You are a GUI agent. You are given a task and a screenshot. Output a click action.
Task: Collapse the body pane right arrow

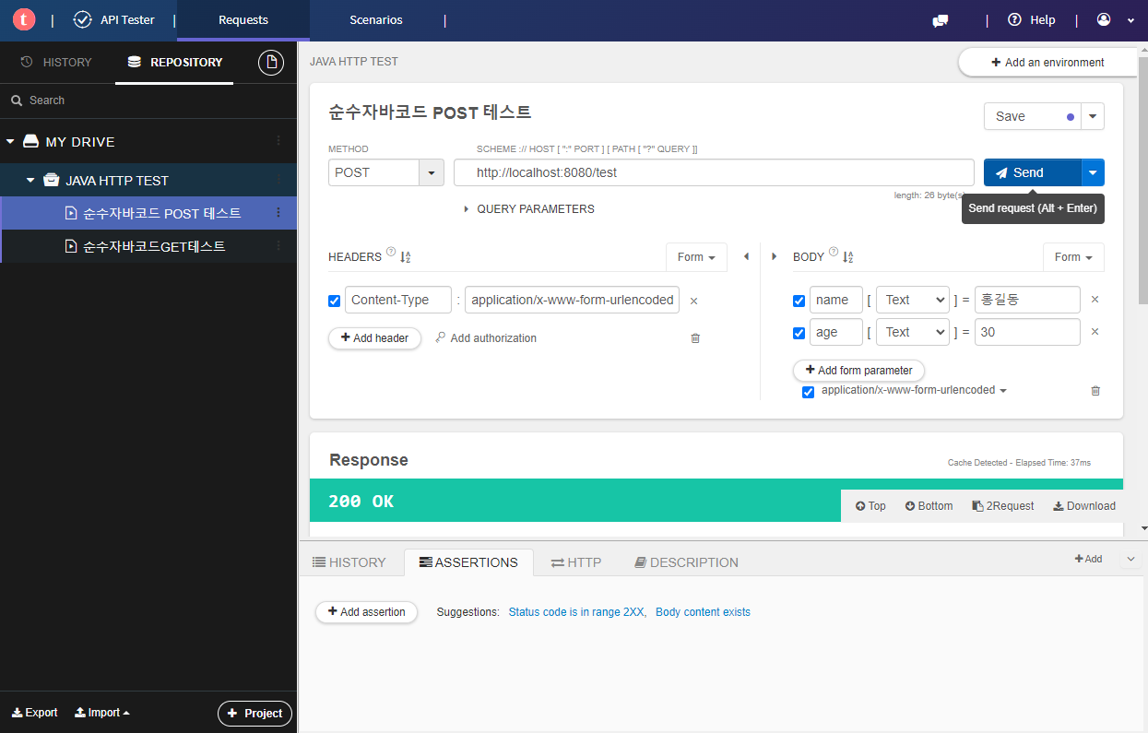[x=774, y=256]
